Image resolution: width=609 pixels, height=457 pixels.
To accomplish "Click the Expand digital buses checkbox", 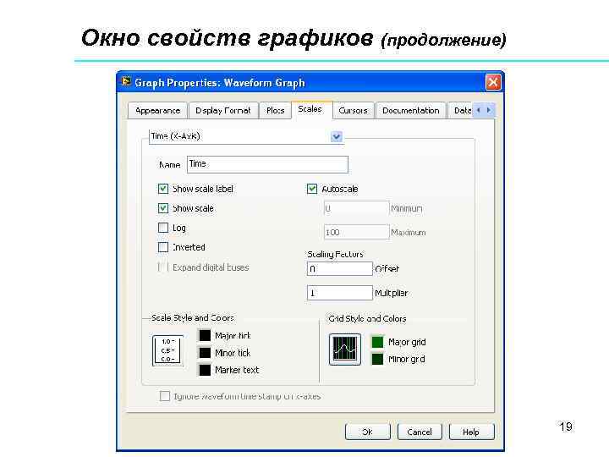I will [163, 267].
